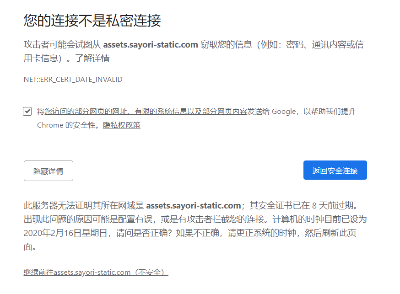Image resolution: width=400 pixels, height=294 pixels.
Task: Bypass the warning for the expired certificate
Action: point(96,272)
